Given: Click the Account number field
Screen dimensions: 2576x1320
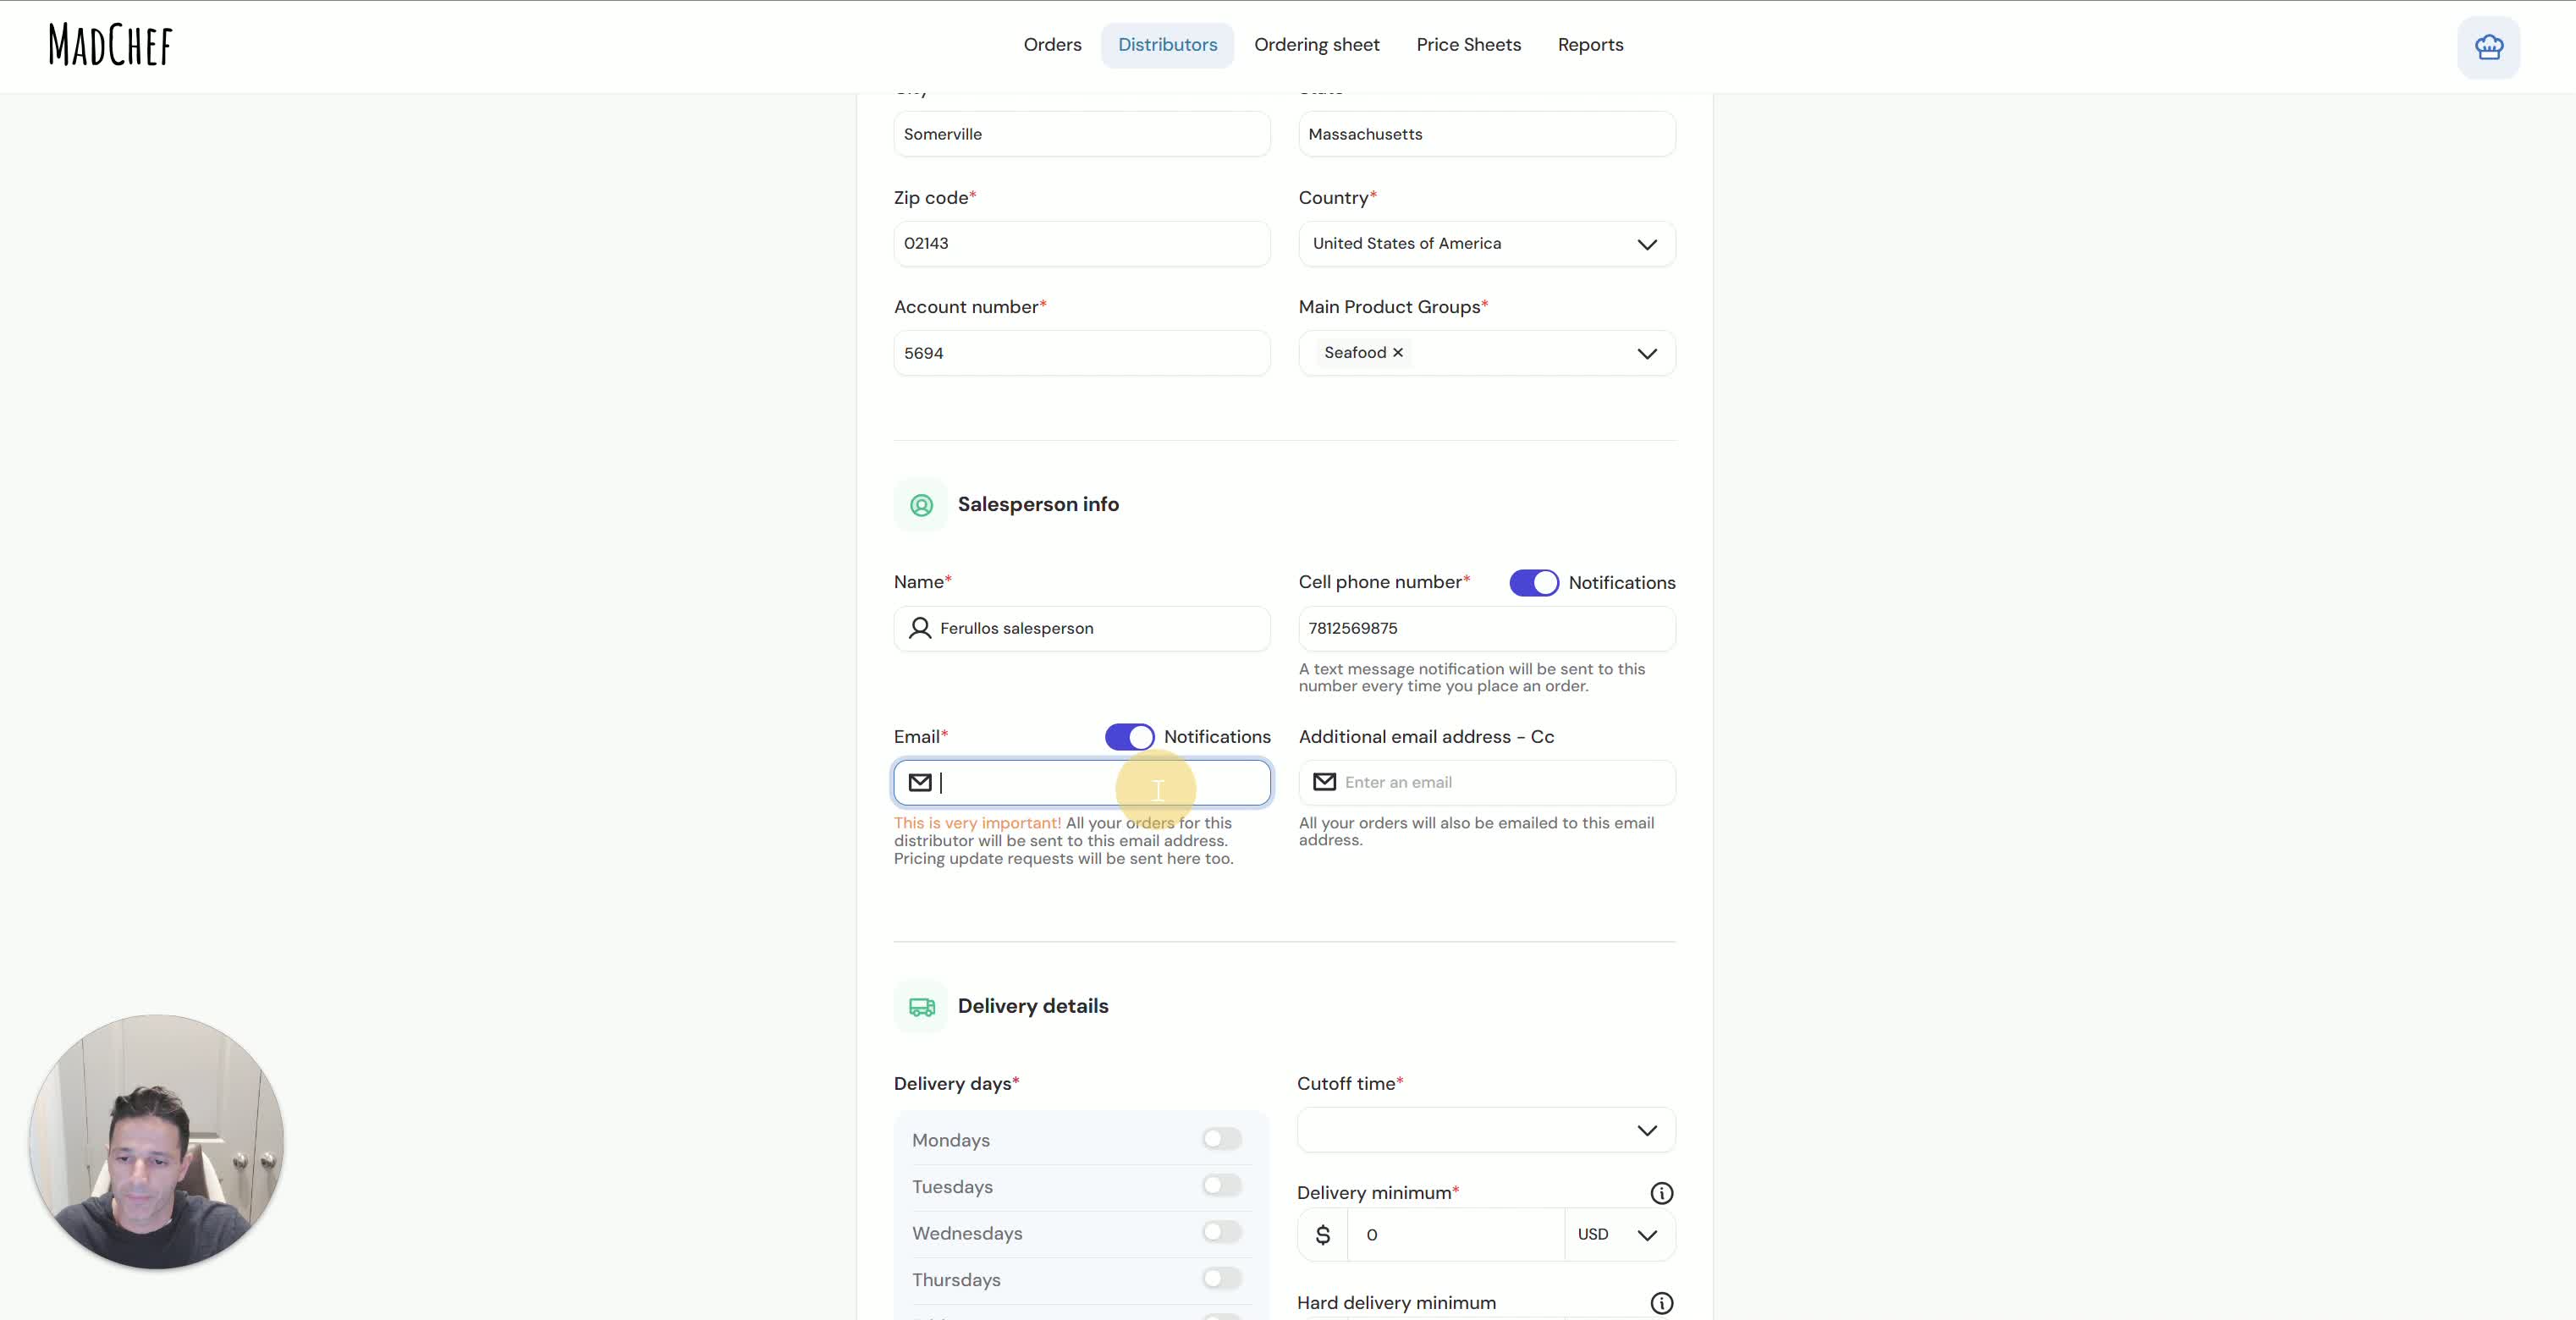Looking at the screenshot, I should click(1082, 353).
